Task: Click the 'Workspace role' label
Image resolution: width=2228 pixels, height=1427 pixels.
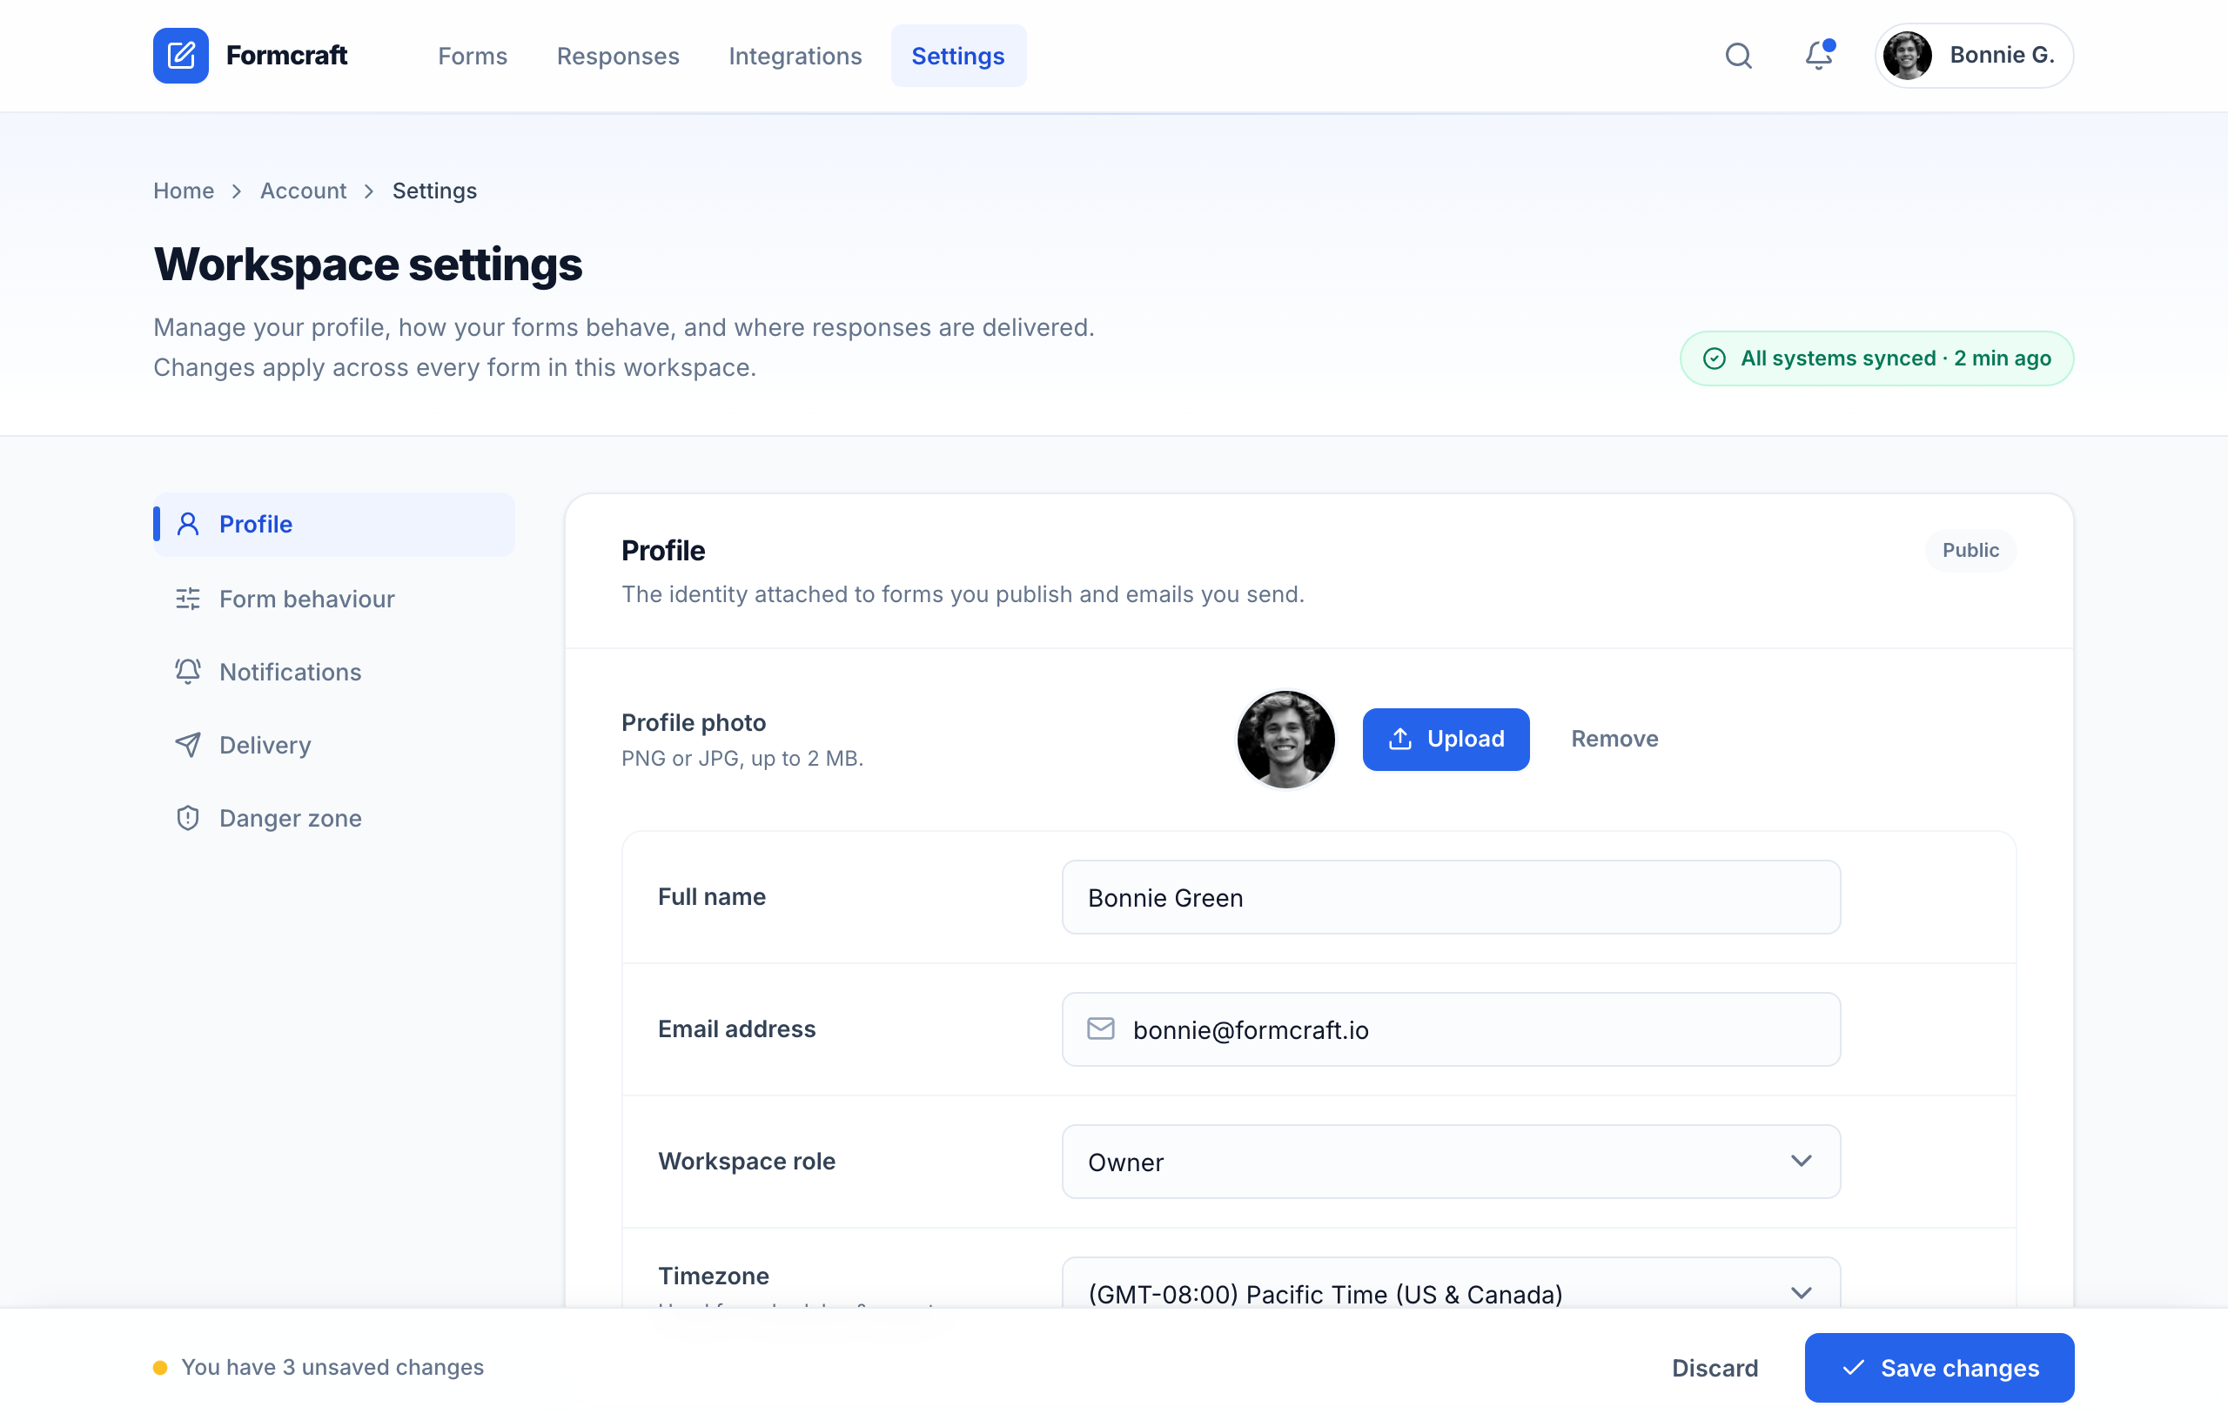Action: pos(747,1162)
